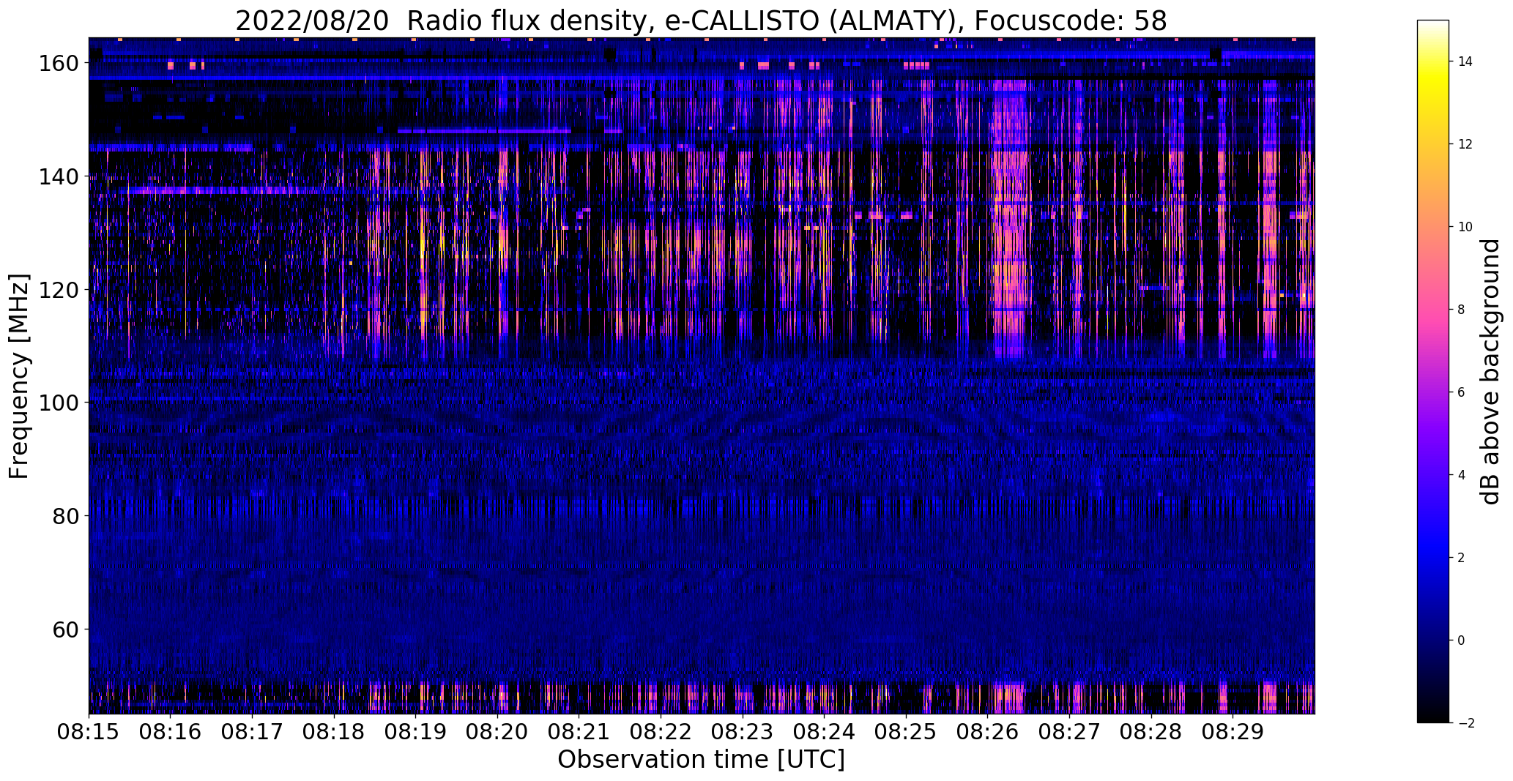Click the 08:24 time tick label
1513x781 pixels.
coord(825,732)
